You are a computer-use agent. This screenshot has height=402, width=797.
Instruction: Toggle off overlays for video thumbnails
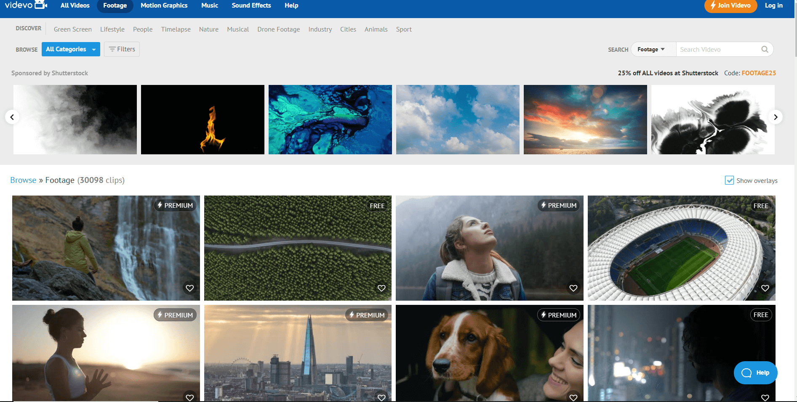tap(729, 180)
